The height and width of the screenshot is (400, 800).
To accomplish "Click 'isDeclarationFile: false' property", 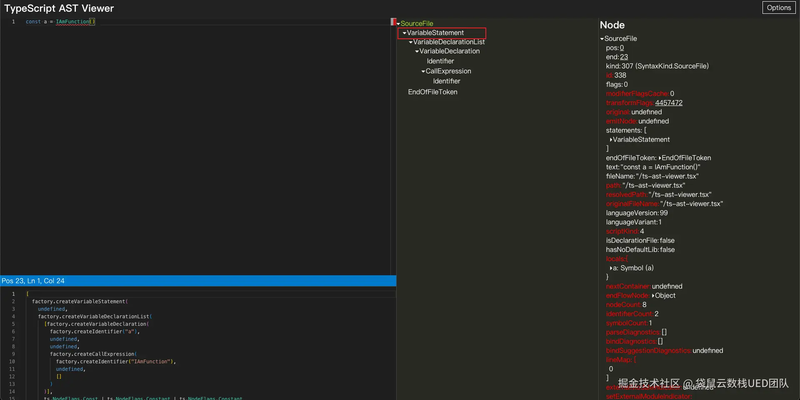I will pos(640,241).
